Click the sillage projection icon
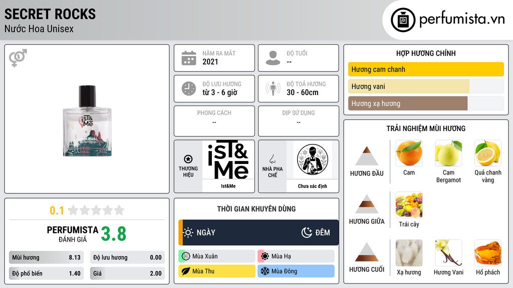Viewport: 513px width, 288px height. coord(273,88)
